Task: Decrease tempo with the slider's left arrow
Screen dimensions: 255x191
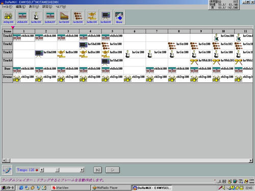Action: pos(42,170)
